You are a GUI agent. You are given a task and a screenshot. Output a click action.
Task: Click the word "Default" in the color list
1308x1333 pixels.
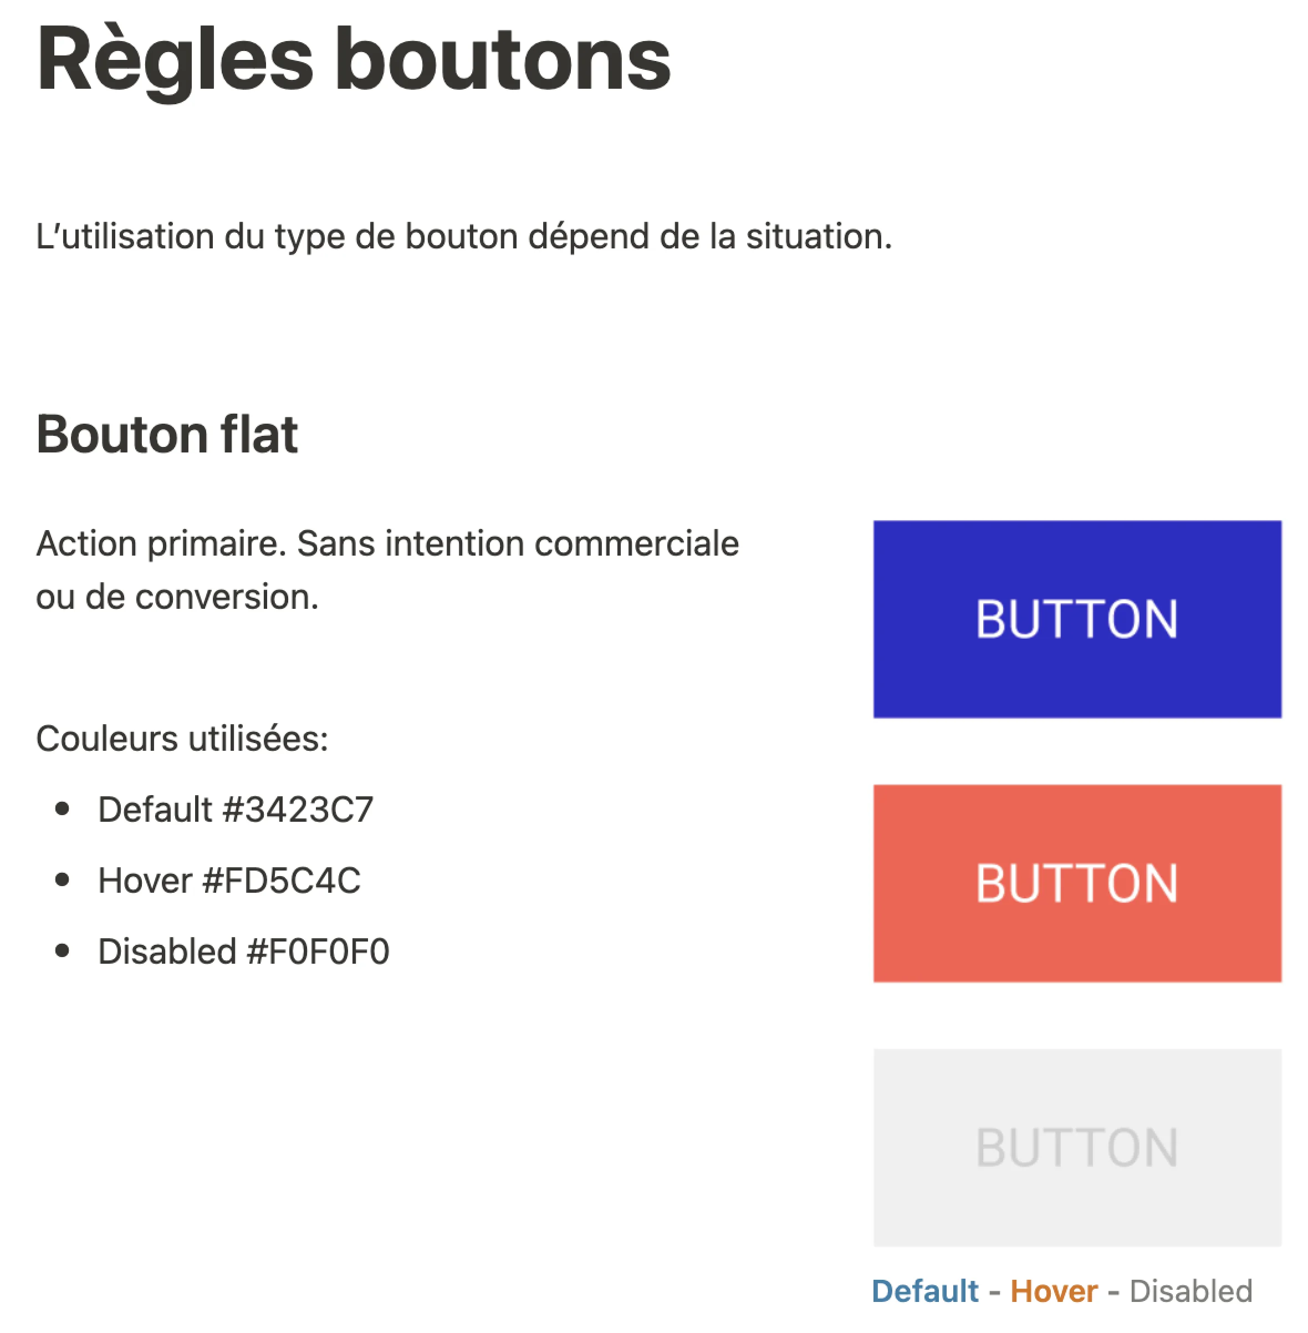click(x=155, y=810)
